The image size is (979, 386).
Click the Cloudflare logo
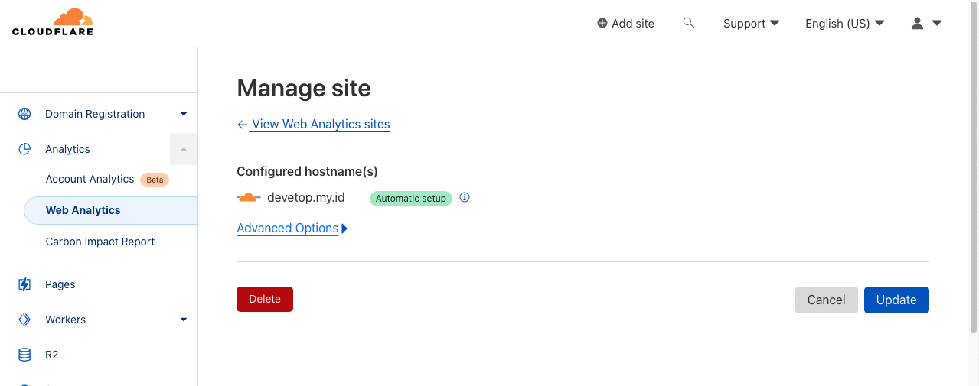click(x=53, y=22)
